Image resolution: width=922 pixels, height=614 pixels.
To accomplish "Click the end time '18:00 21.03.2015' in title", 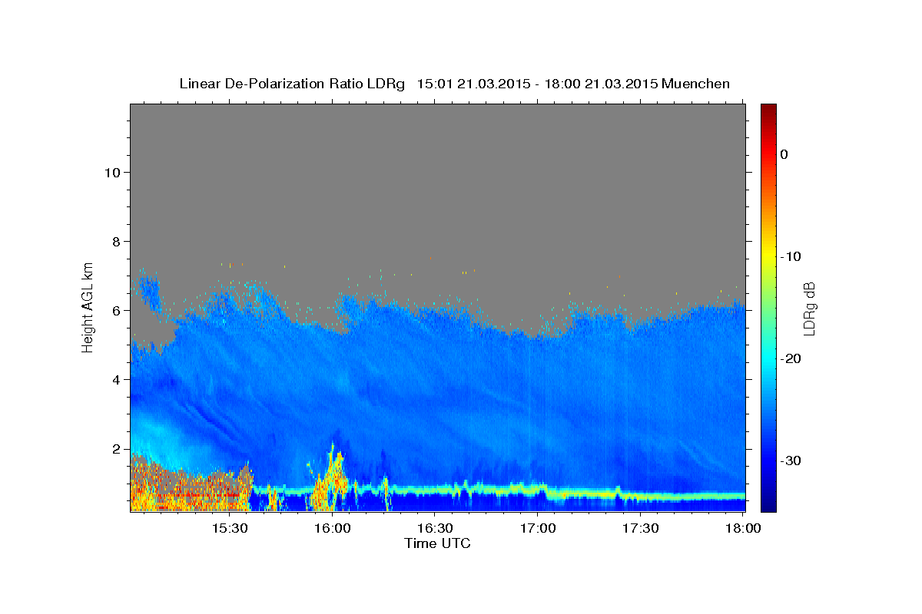I will pos(601,84).
